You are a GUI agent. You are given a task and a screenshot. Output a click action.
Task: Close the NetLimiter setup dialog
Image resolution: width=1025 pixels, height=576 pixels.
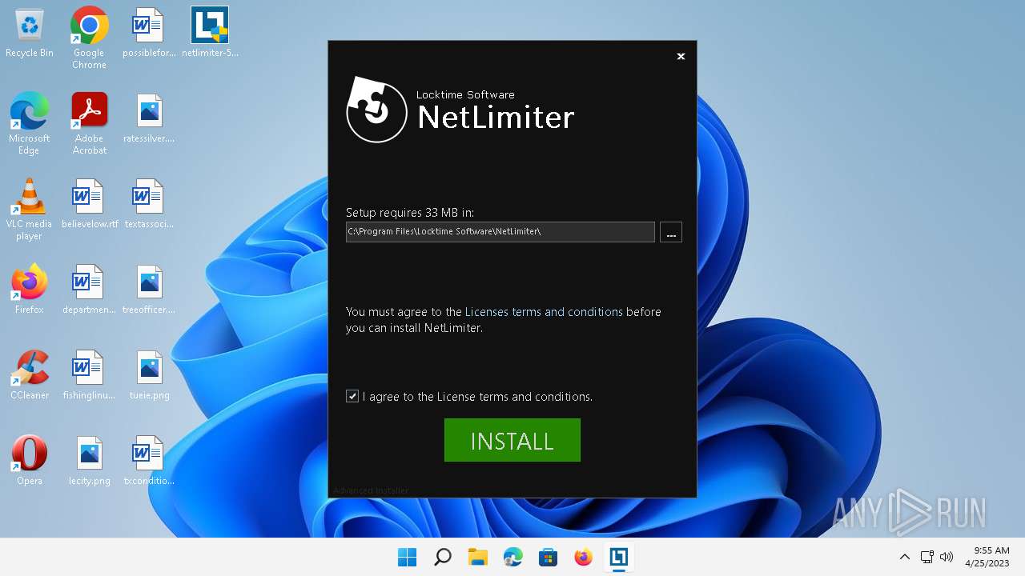pyautogui.click(x=681, y=56)
